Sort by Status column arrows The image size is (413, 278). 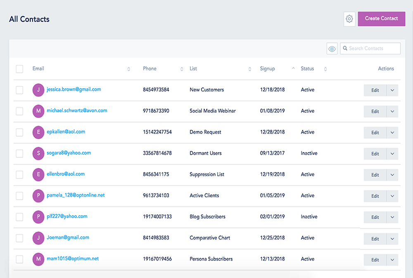click(x=325, y=69)
